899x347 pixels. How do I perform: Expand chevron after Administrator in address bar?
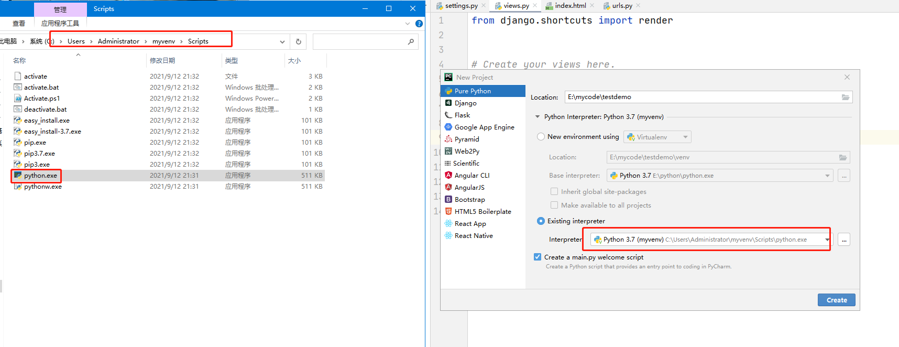[146, 41]
